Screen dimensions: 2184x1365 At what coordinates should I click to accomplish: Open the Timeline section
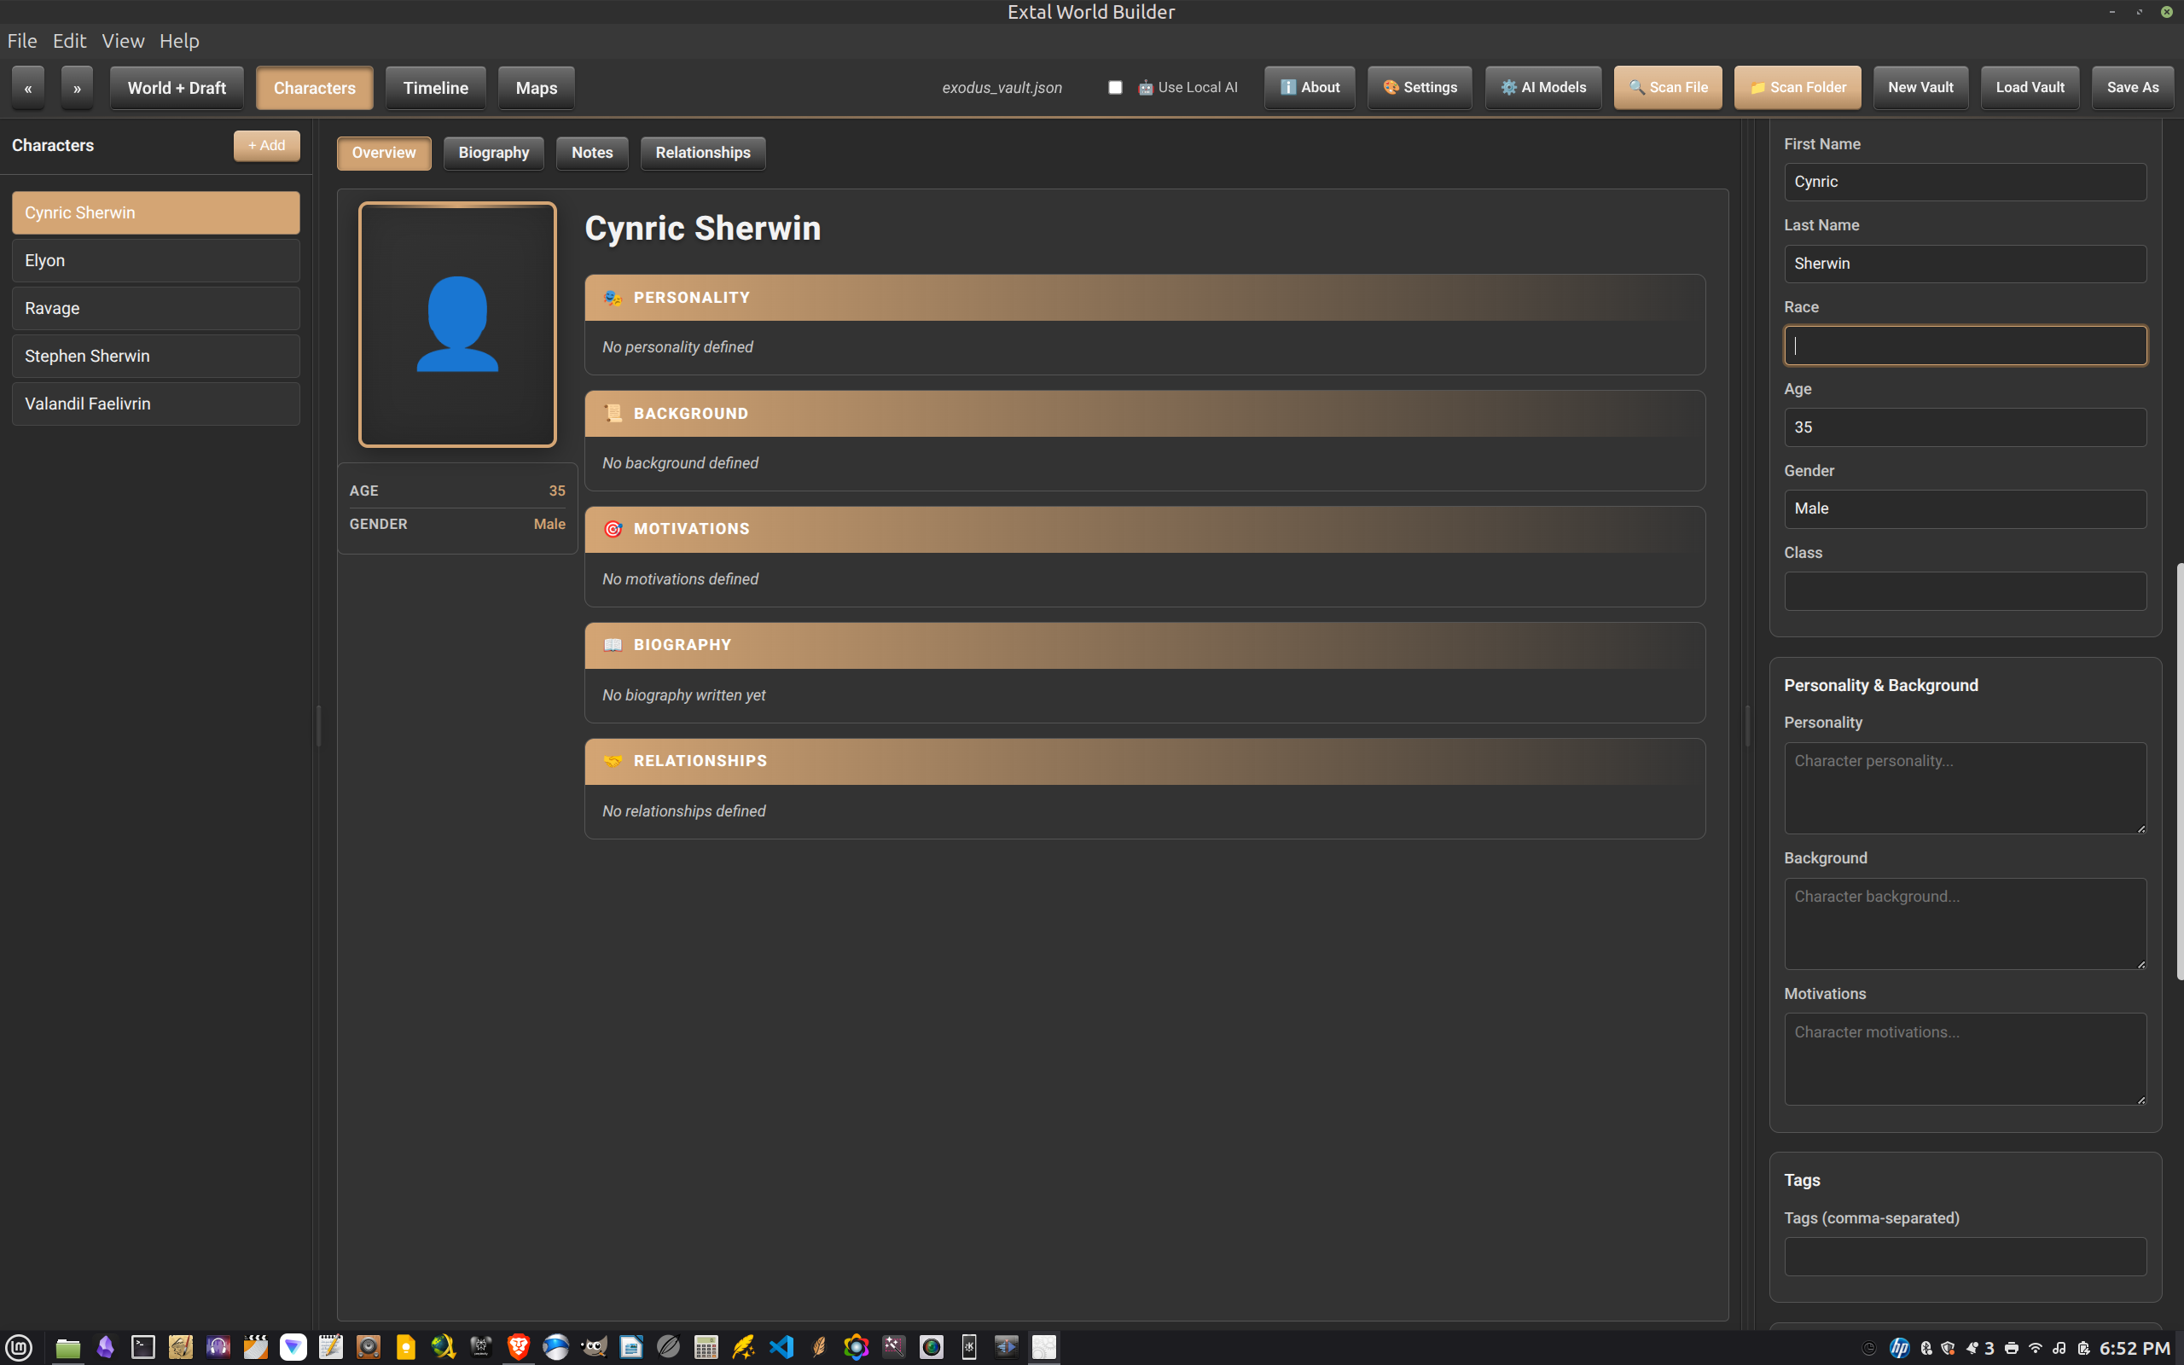(435, 88)
